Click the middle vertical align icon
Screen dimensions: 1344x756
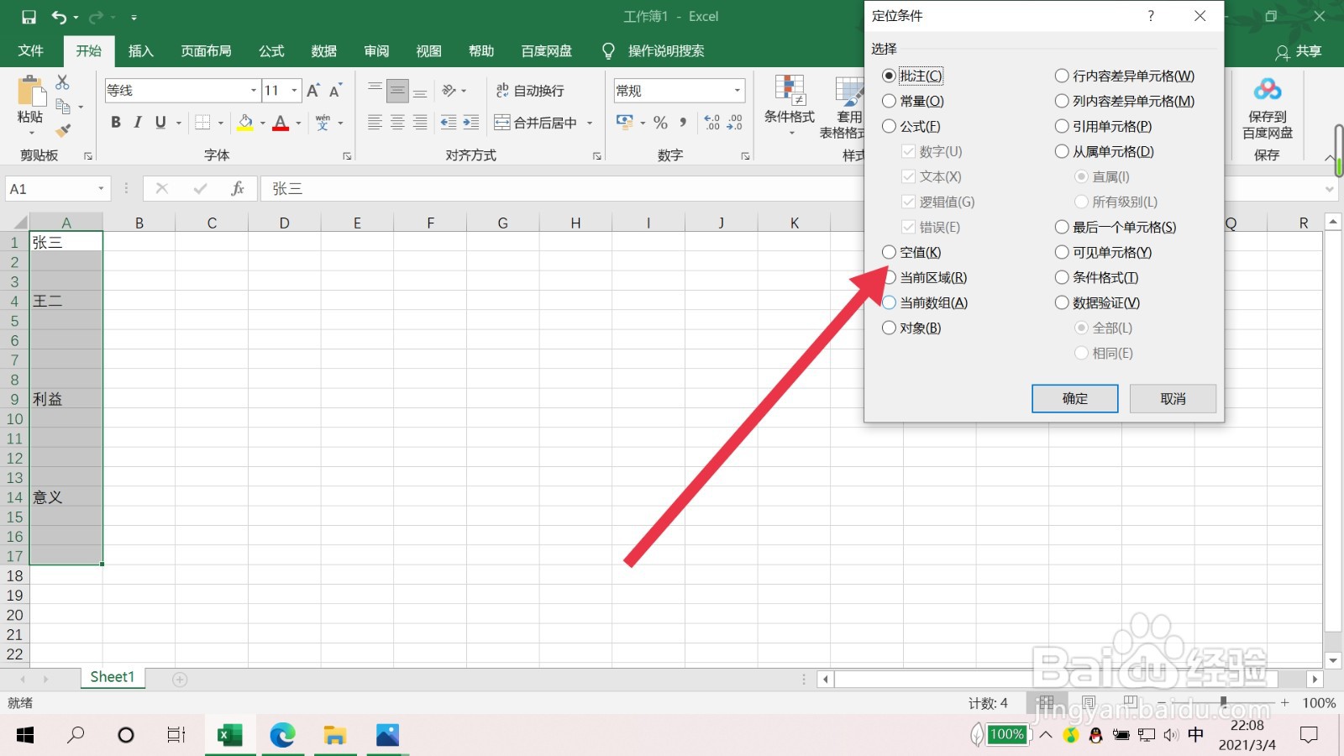(x=397, y=91)
